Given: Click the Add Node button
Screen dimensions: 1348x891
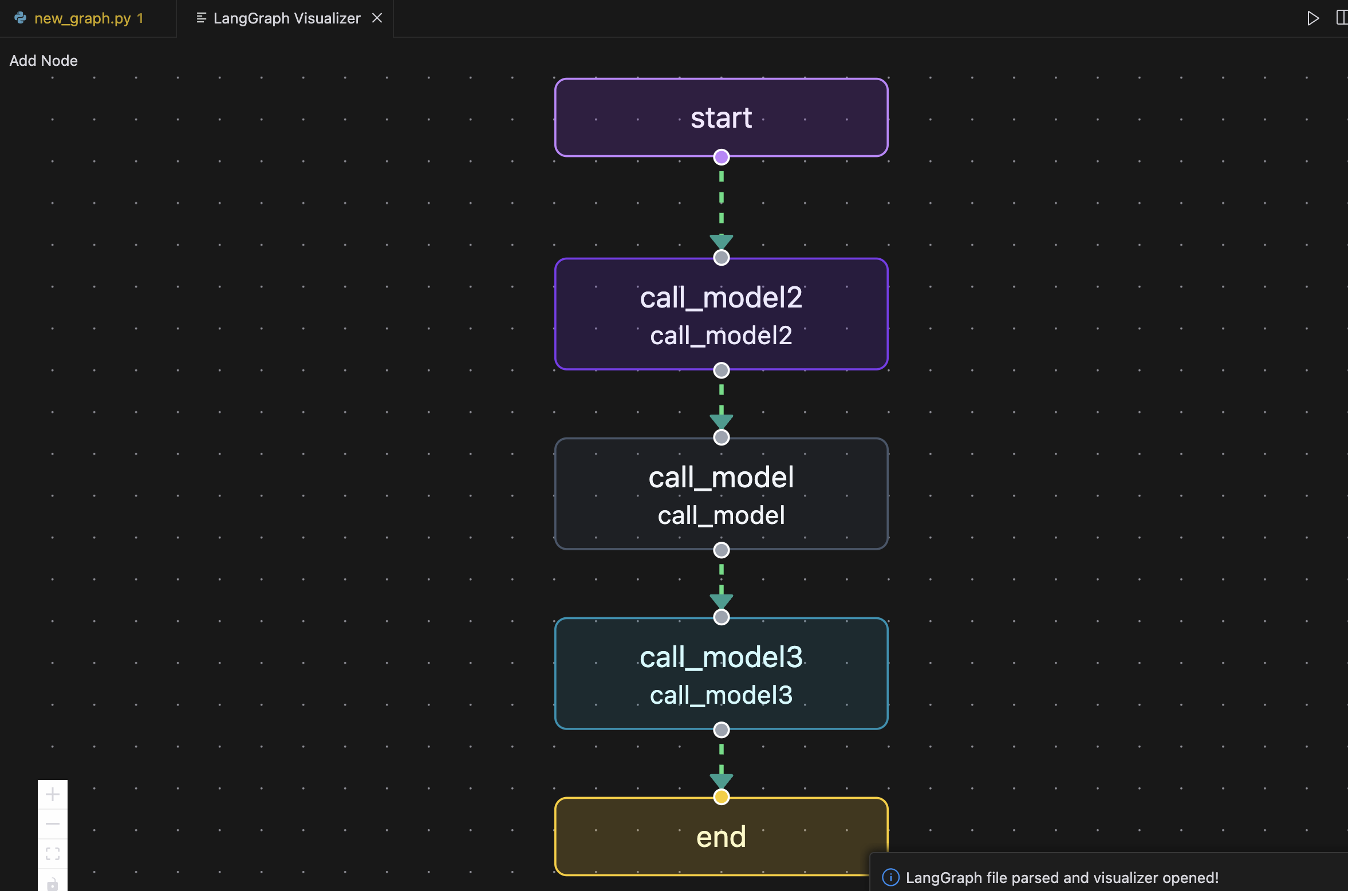Looking at the screenshot, I should (44, 61).
